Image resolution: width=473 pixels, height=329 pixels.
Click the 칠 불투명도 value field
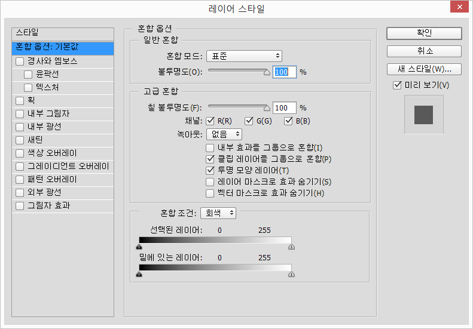coord(284,108)
